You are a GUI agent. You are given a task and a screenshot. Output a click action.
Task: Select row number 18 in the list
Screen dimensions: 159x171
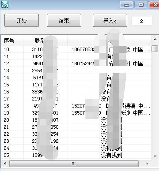tap(76, 106)
